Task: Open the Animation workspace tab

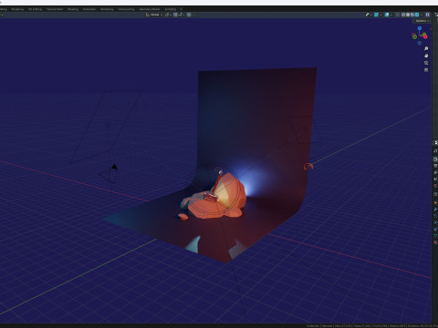Action: coord(89,9)
